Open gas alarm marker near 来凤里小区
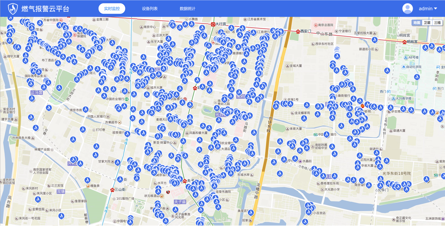The image size is (445, 226). [38, 199]
